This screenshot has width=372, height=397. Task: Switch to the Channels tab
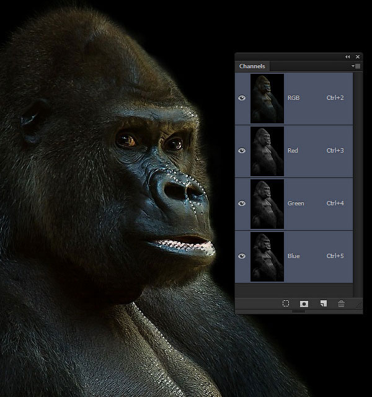(252, 66)
